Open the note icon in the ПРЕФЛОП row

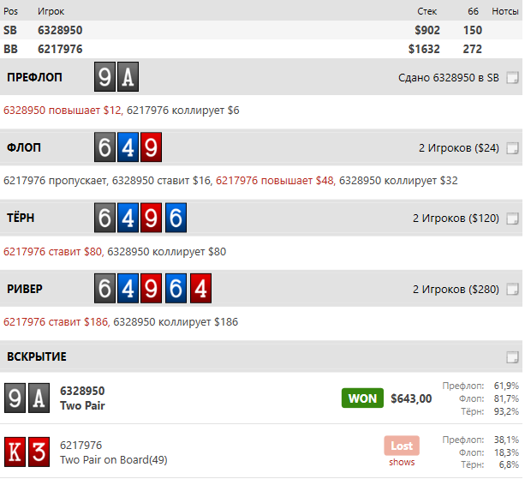512,78
